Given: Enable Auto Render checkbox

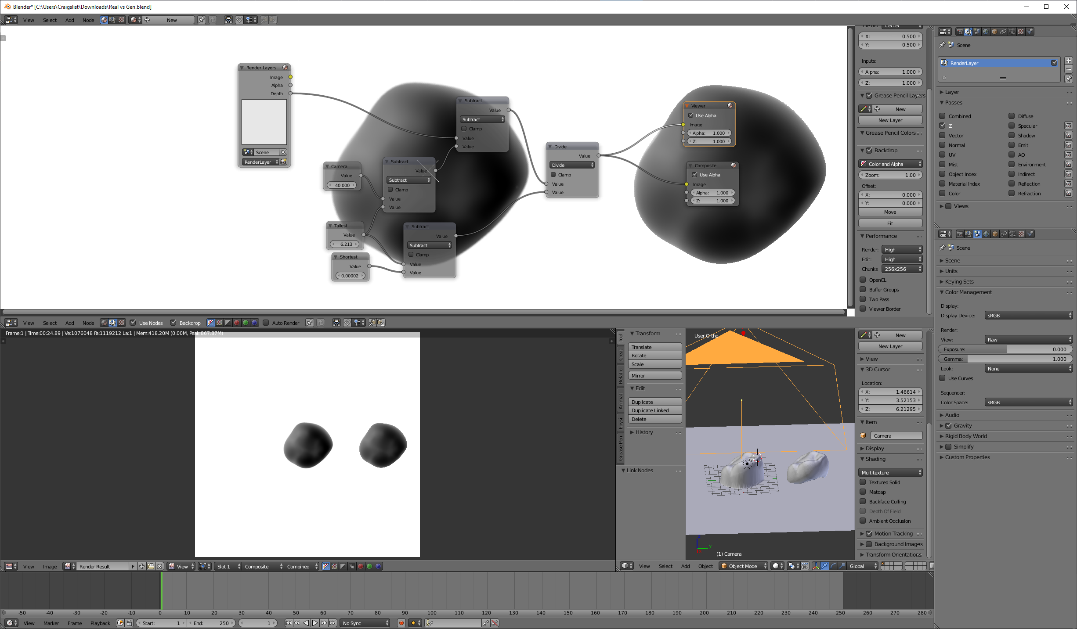Looking at the screenshot, I should pyautogui.click(x=266, y=323).
